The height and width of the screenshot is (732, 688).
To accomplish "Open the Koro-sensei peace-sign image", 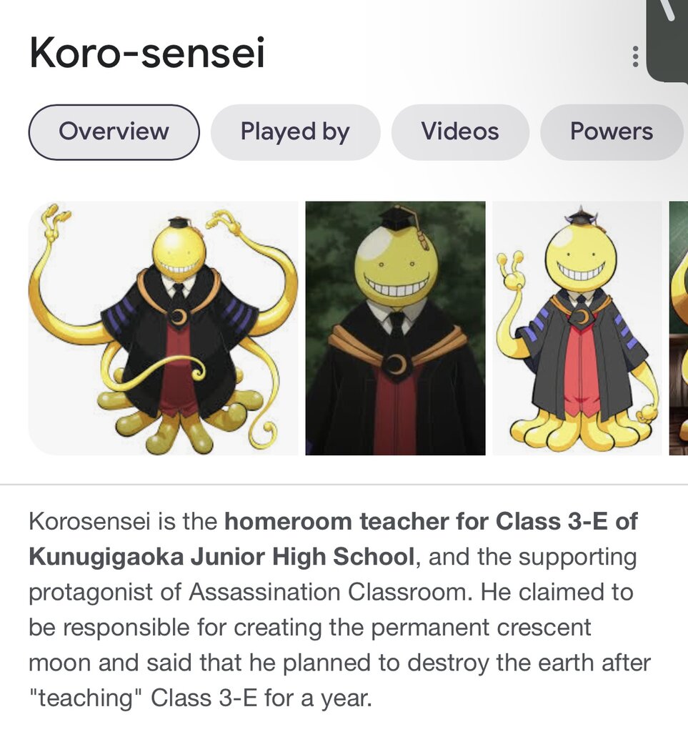I will [x=577, y=328].
